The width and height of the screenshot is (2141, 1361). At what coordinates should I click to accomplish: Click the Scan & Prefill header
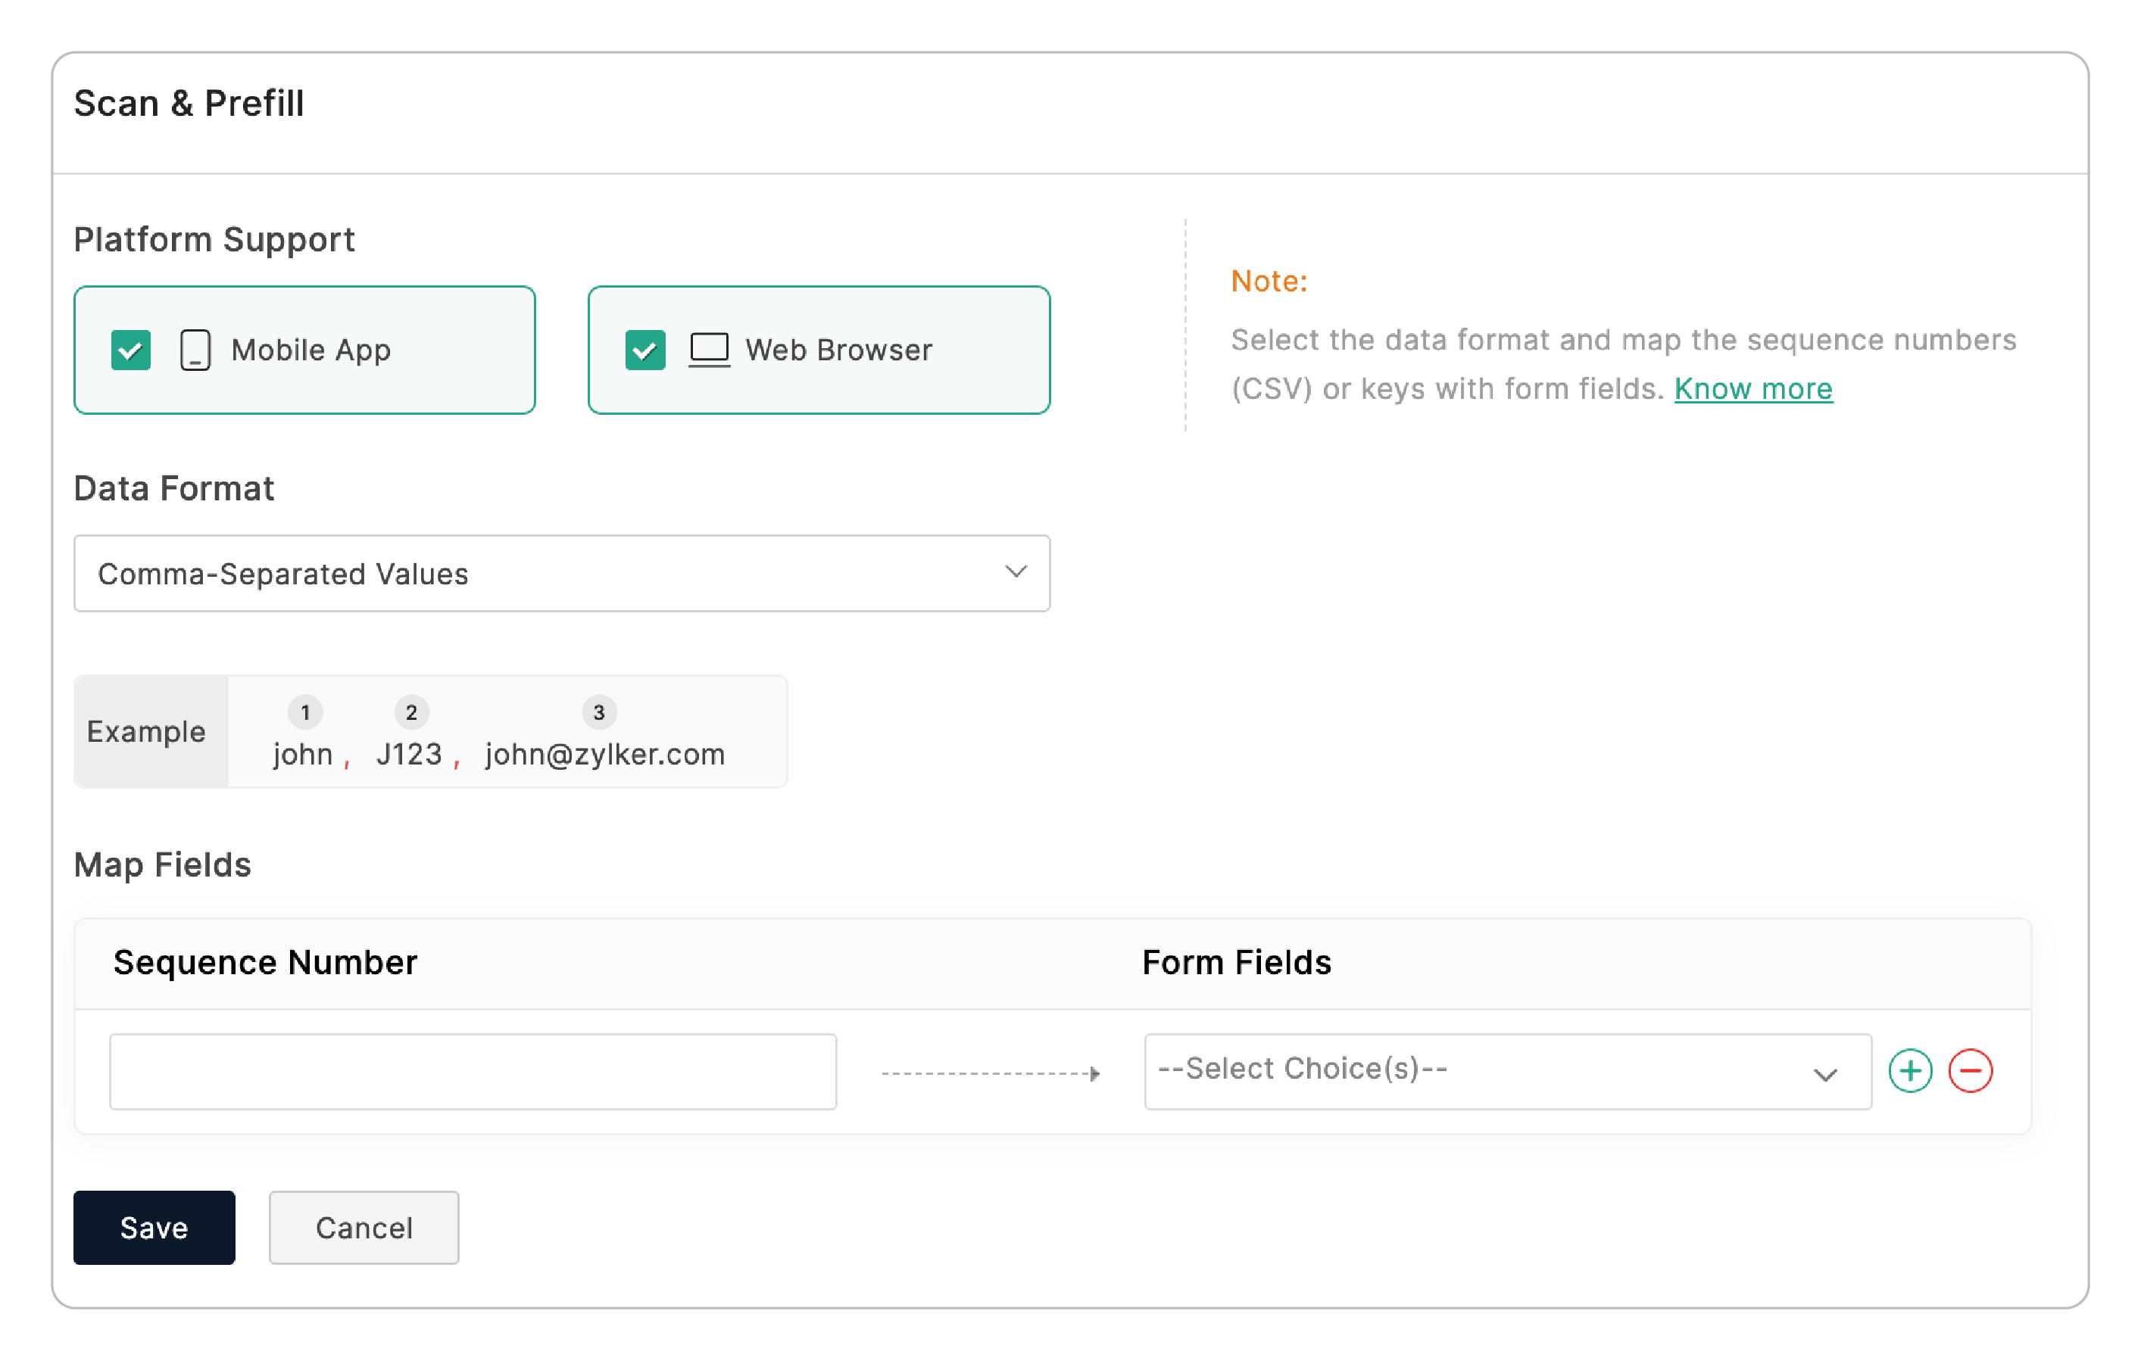click(189, 103)
